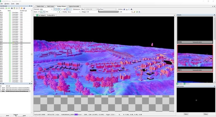Image resolution: width=216 pixels, height=117 pixels.
Task: Toggle the Fit zoom button
Action: coord(43,12)
